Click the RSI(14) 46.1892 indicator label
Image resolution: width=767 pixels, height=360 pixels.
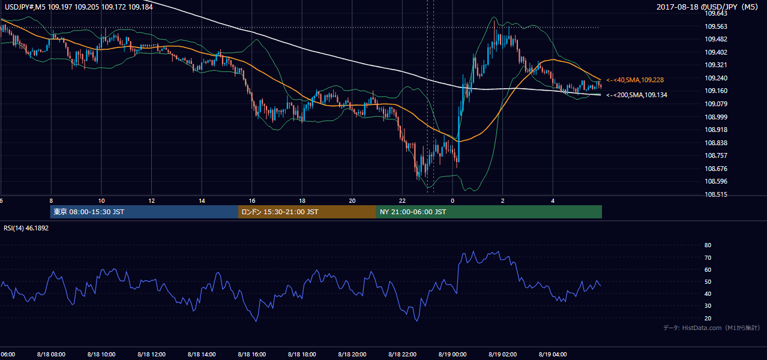26,229
